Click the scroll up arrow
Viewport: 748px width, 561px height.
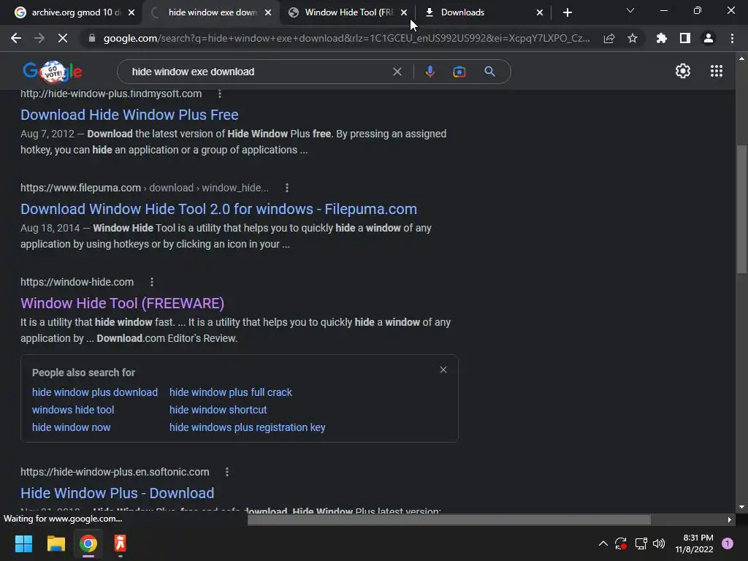[741, 58]
